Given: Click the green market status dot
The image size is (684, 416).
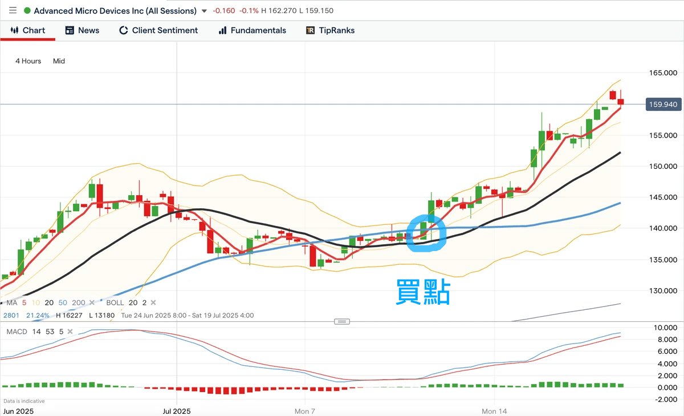Looking at the screenshot, I should (27, 11).
